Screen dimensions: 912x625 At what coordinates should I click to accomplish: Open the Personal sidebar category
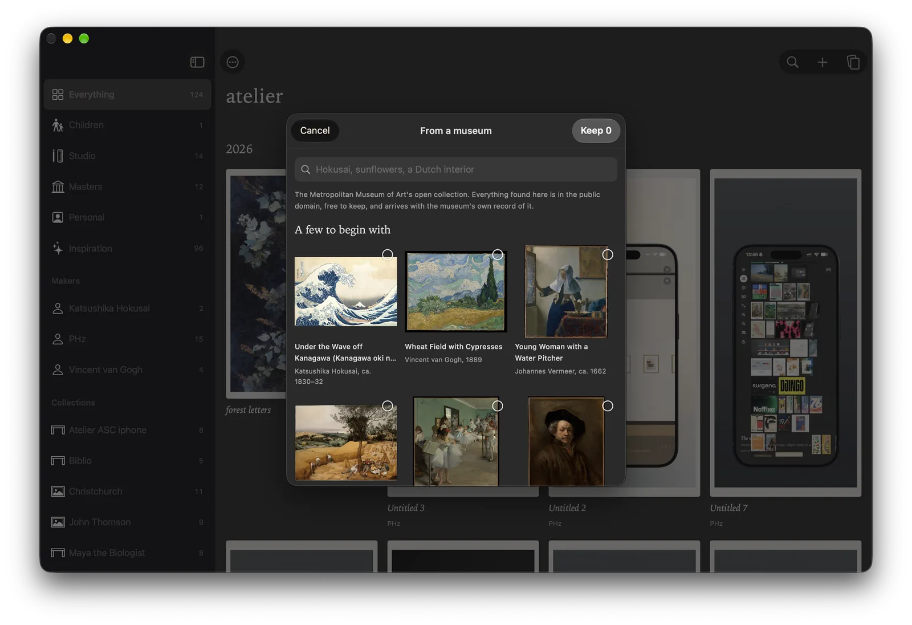coord(128,218)
